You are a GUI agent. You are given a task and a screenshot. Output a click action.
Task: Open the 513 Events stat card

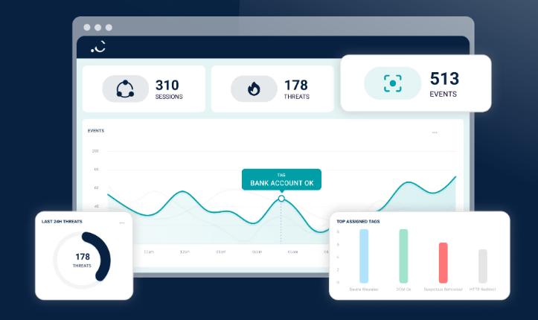point(415,83)
